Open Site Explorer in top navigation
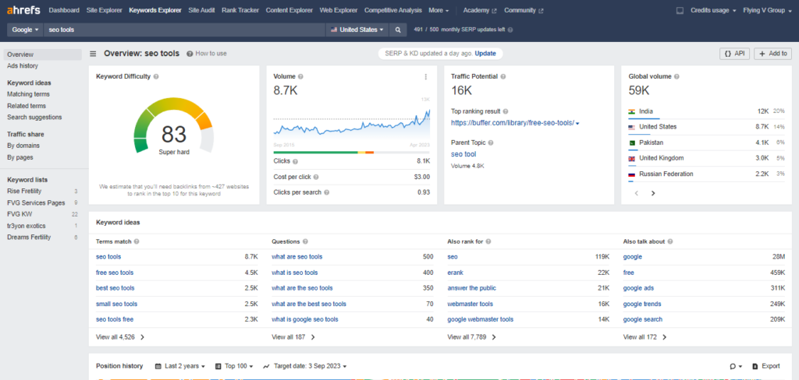This screenshot has width=799, height=380. (x=105, y=10)
